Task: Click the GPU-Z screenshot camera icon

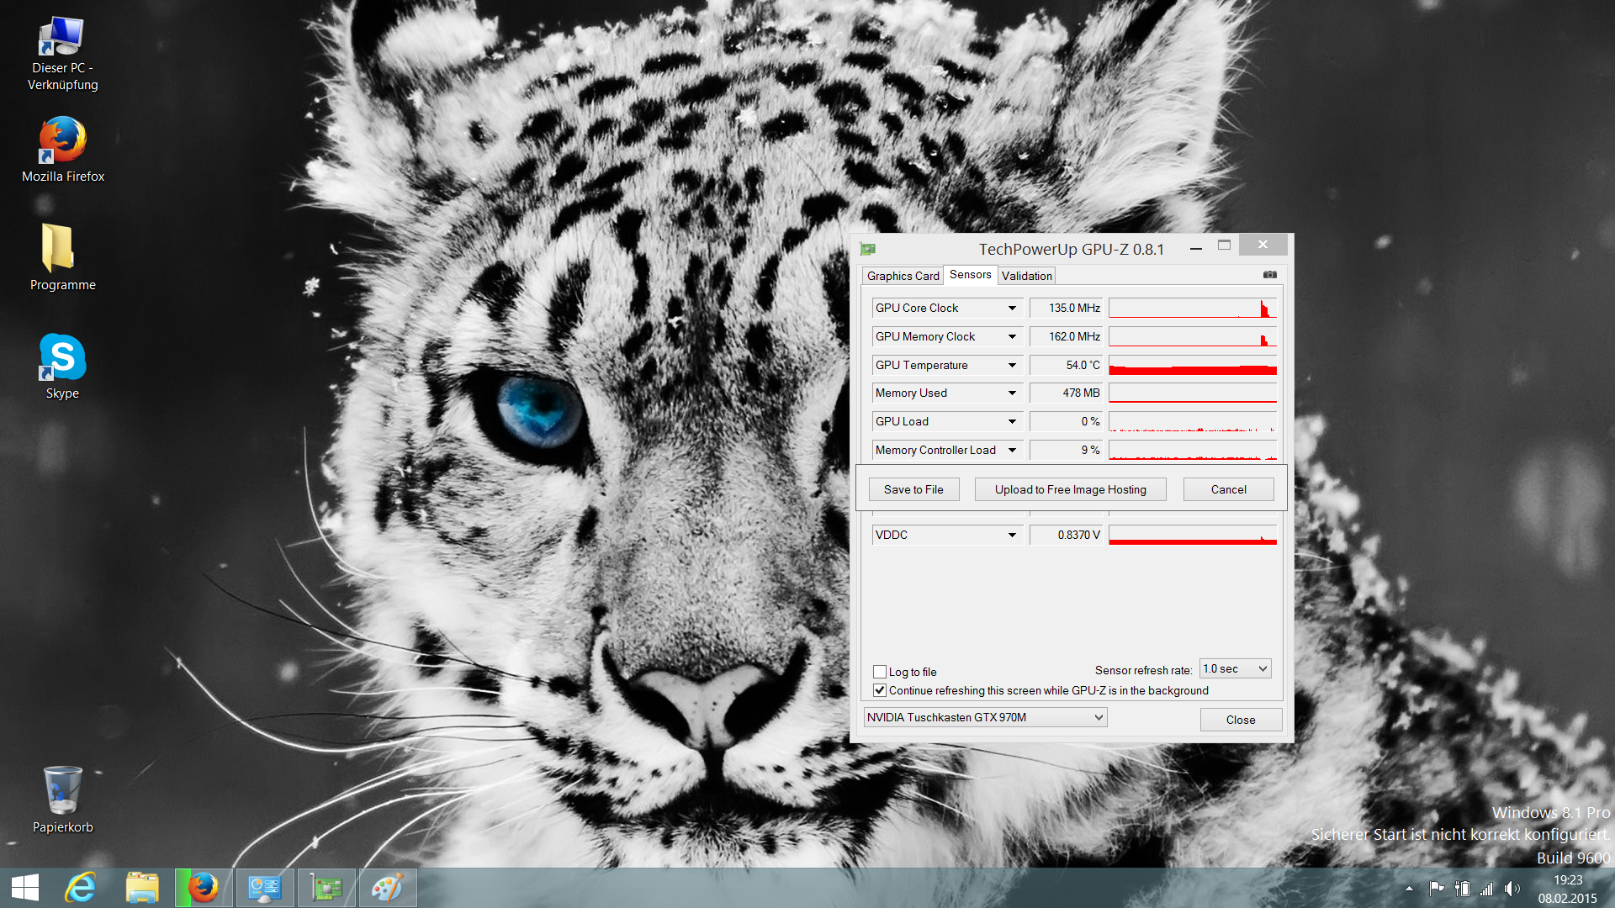Action: (1270, 275)
